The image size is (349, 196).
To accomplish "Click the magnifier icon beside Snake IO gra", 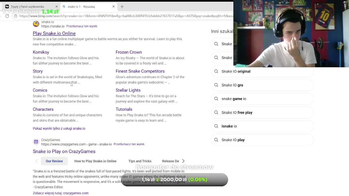I will click(x=216, y=85).
